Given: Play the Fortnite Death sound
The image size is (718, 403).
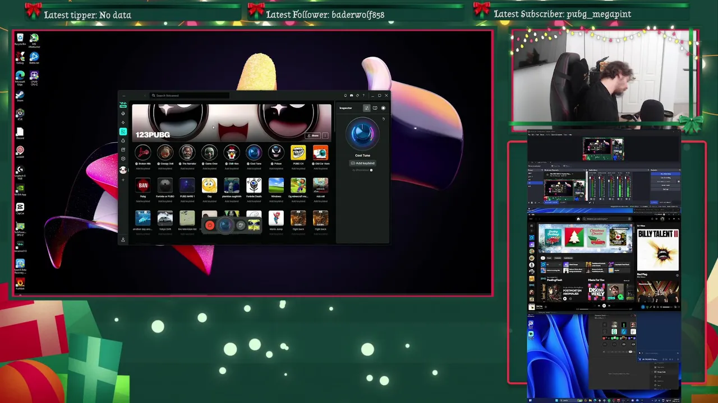Looking at the screenshot, I should click(254, 185).
